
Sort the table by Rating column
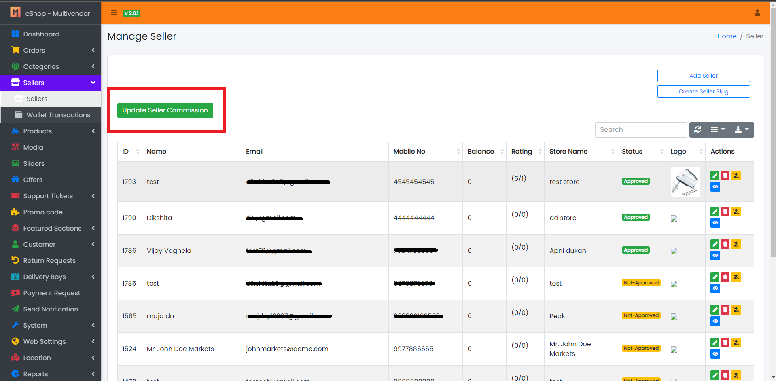coord(526,152)
